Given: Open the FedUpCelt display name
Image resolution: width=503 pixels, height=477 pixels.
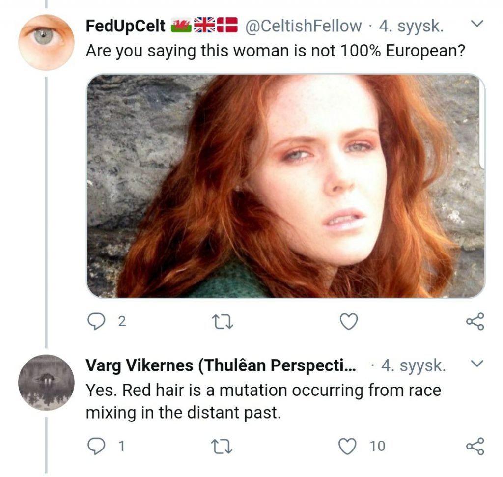Looking at the screenshot, I should (x=126, y=26).
